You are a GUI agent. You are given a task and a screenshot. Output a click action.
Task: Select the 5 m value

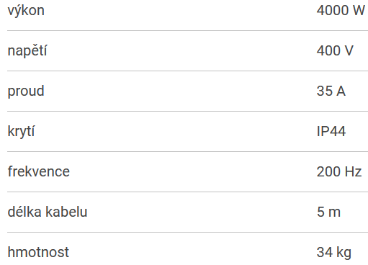(x=328, y=212)
